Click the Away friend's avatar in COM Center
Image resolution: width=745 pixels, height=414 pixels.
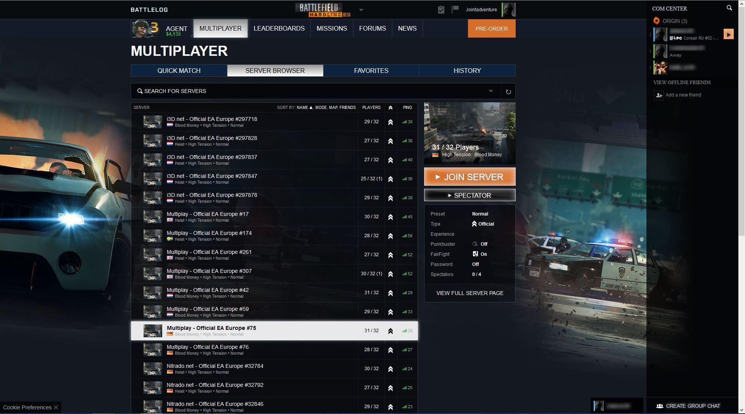coord(660,51)
